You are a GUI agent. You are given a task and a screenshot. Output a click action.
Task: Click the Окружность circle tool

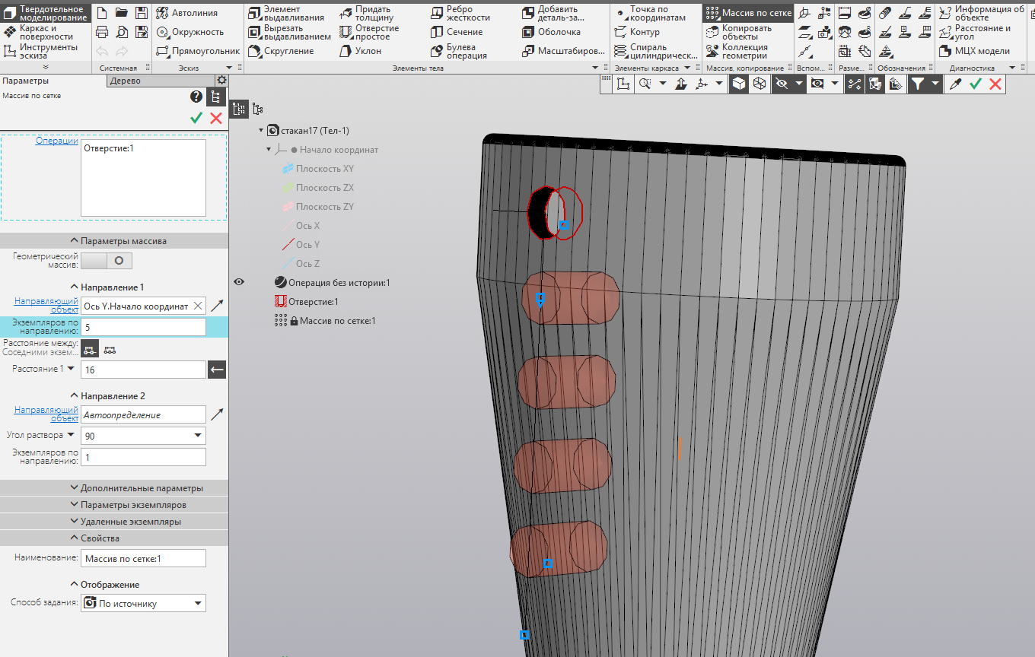click(x=190, y=32)
